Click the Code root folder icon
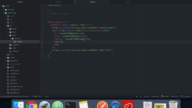 point(4,6)
